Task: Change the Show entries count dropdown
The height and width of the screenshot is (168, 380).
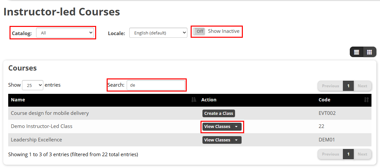Action: tap(32, 85)
